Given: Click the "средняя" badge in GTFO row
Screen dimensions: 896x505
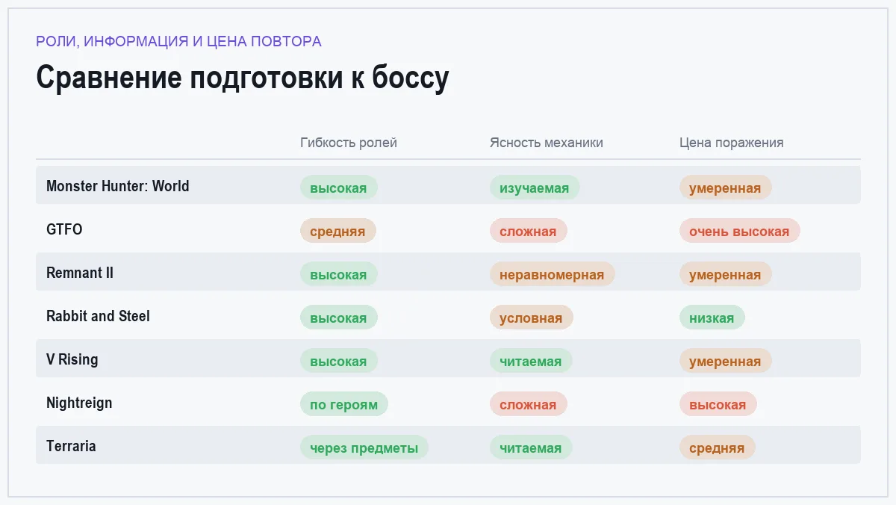Looking at the screenshot, I should tap(338, 231).
